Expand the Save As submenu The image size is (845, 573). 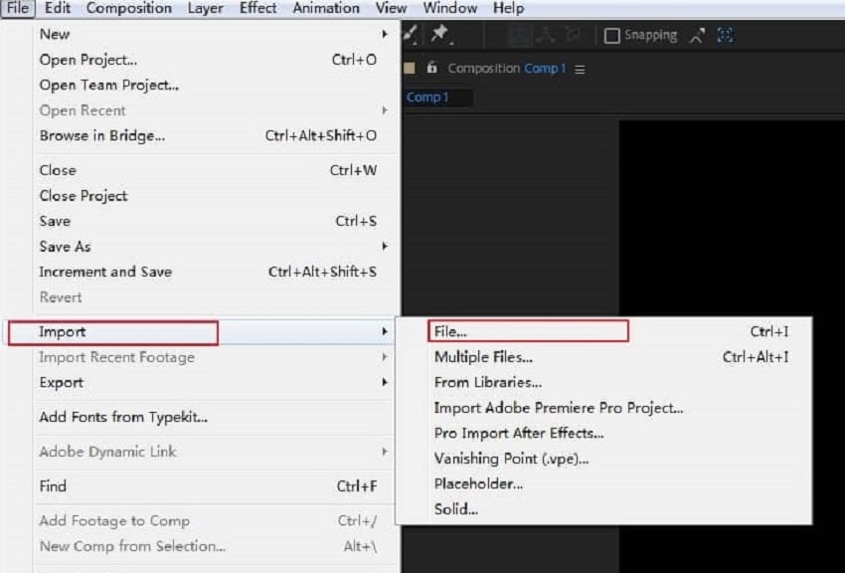point(385,247)
